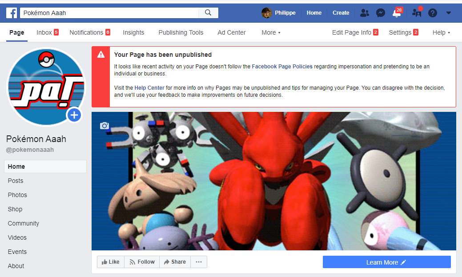Expand the account menu dropdown arrow
462x277 pixels.
click(449, 13)
